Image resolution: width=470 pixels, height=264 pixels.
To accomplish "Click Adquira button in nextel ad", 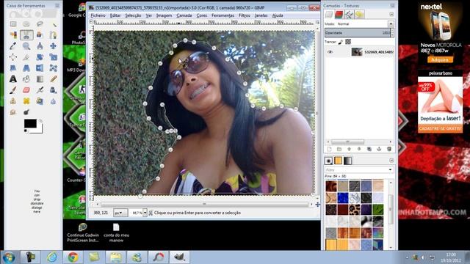I will point(440,60).
